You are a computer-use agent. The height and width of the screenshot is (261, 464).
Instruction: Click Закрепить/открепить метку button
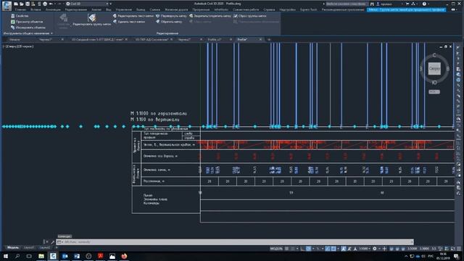pos(210,16)
